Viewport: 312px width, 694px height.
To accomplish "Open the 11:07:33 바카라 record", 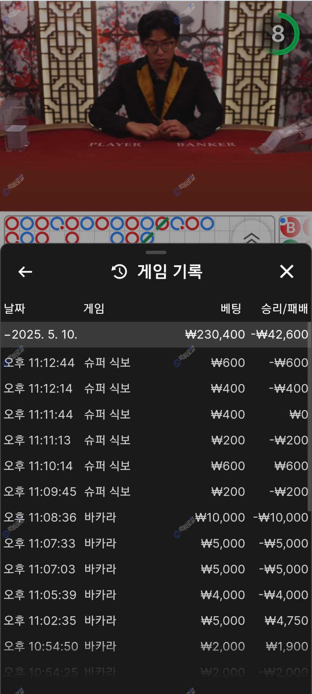I will (x=156, y=543).
